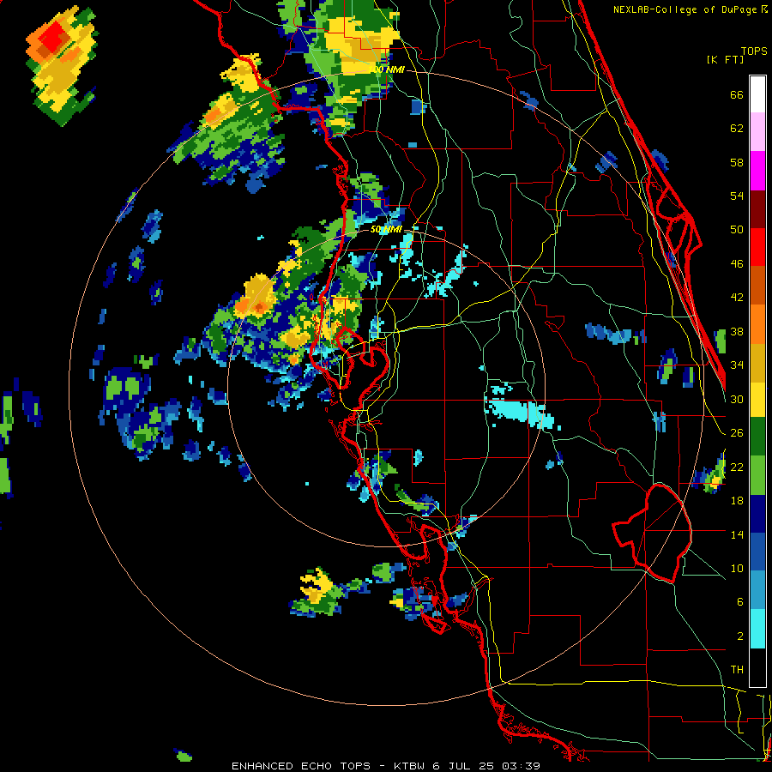
Task: Click the 2 legend value
Action: coord(739,636)
